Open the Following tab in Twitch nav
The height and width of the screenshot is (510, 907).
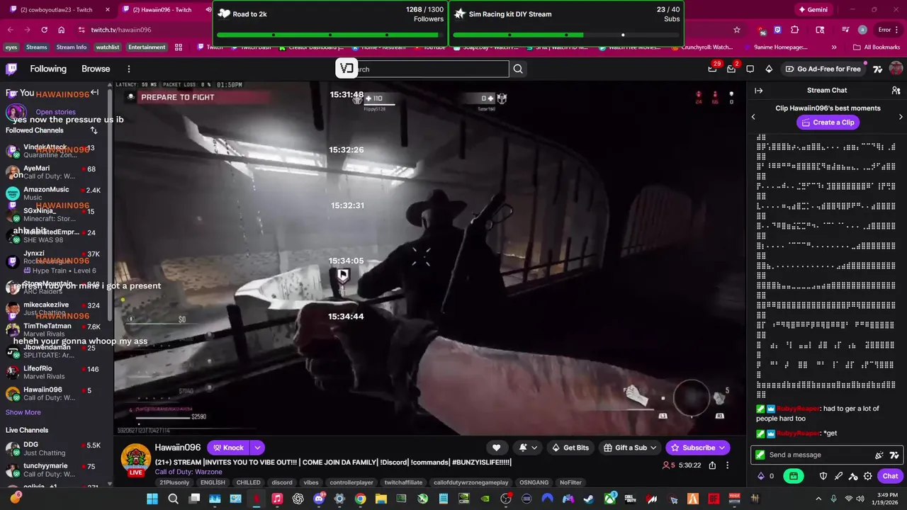(x=48, y=69)
